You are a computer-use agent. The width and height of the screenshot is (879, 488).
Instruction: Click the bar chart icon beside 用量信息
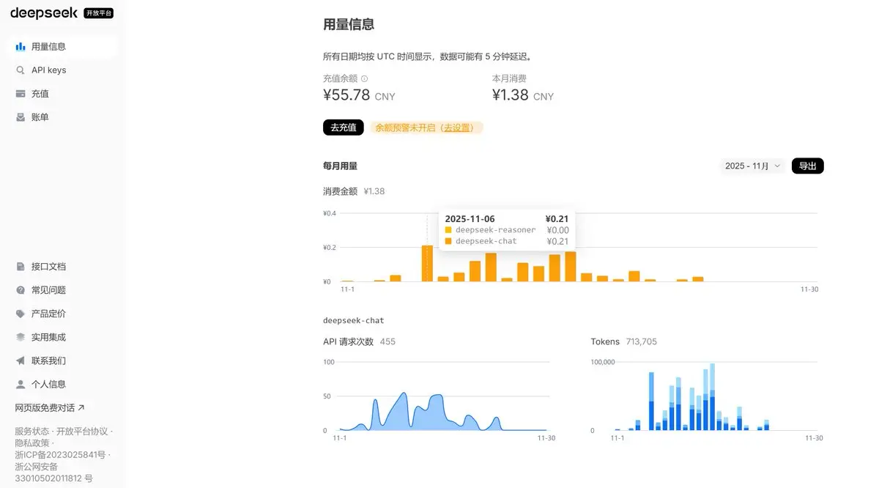pos(21,46)
